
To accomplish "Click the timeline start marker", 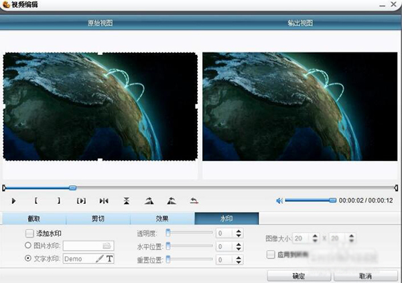I will (4, 188).
